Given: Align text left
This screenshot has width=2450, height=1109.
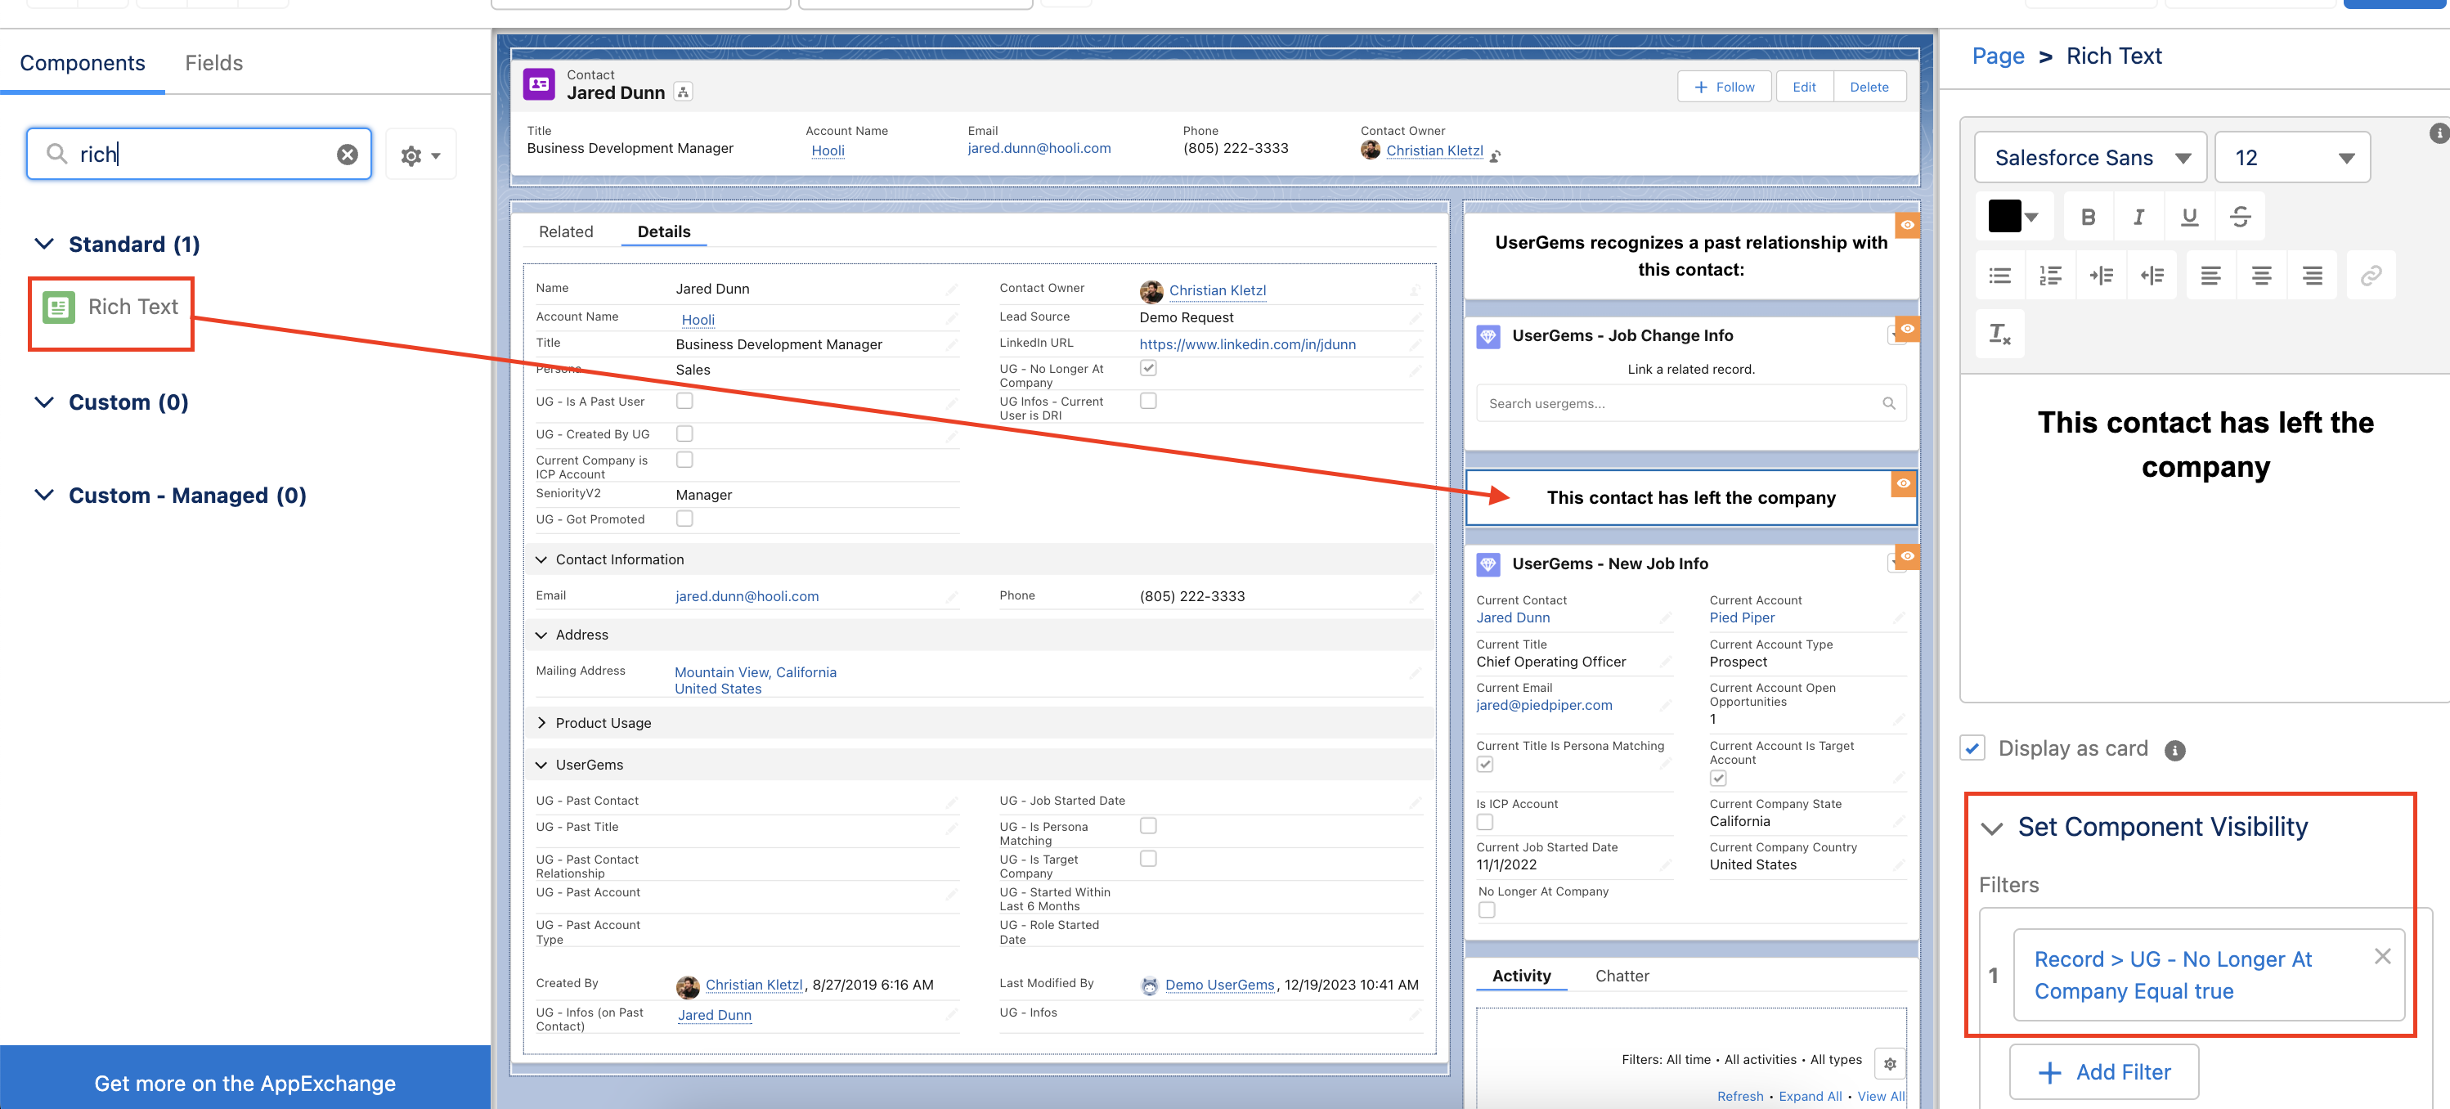Looking at the screenshot, I should (2210, 276).
